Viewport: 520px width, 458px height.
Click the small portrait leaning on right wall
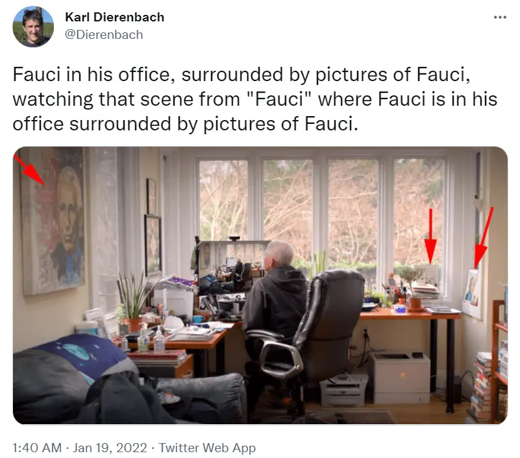tap(471, 287)
